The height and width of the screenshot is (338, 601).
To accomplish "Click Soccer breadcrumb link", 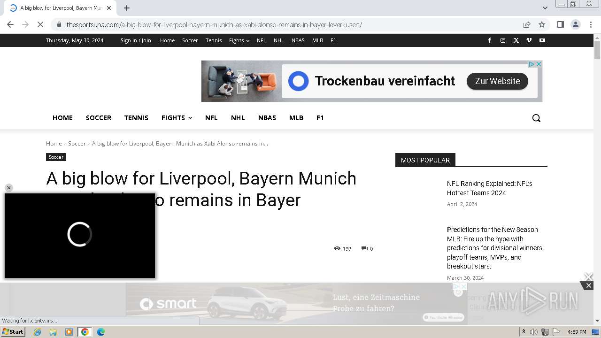I will coord(77,143).
